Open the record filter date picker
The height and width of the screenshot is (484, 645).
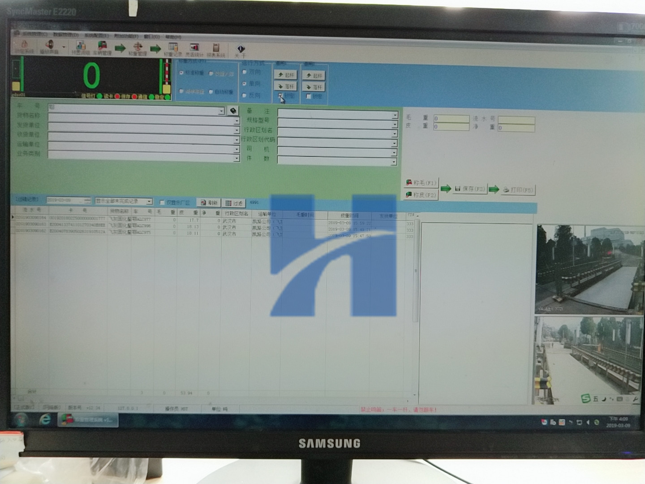(x=69, y=200)
